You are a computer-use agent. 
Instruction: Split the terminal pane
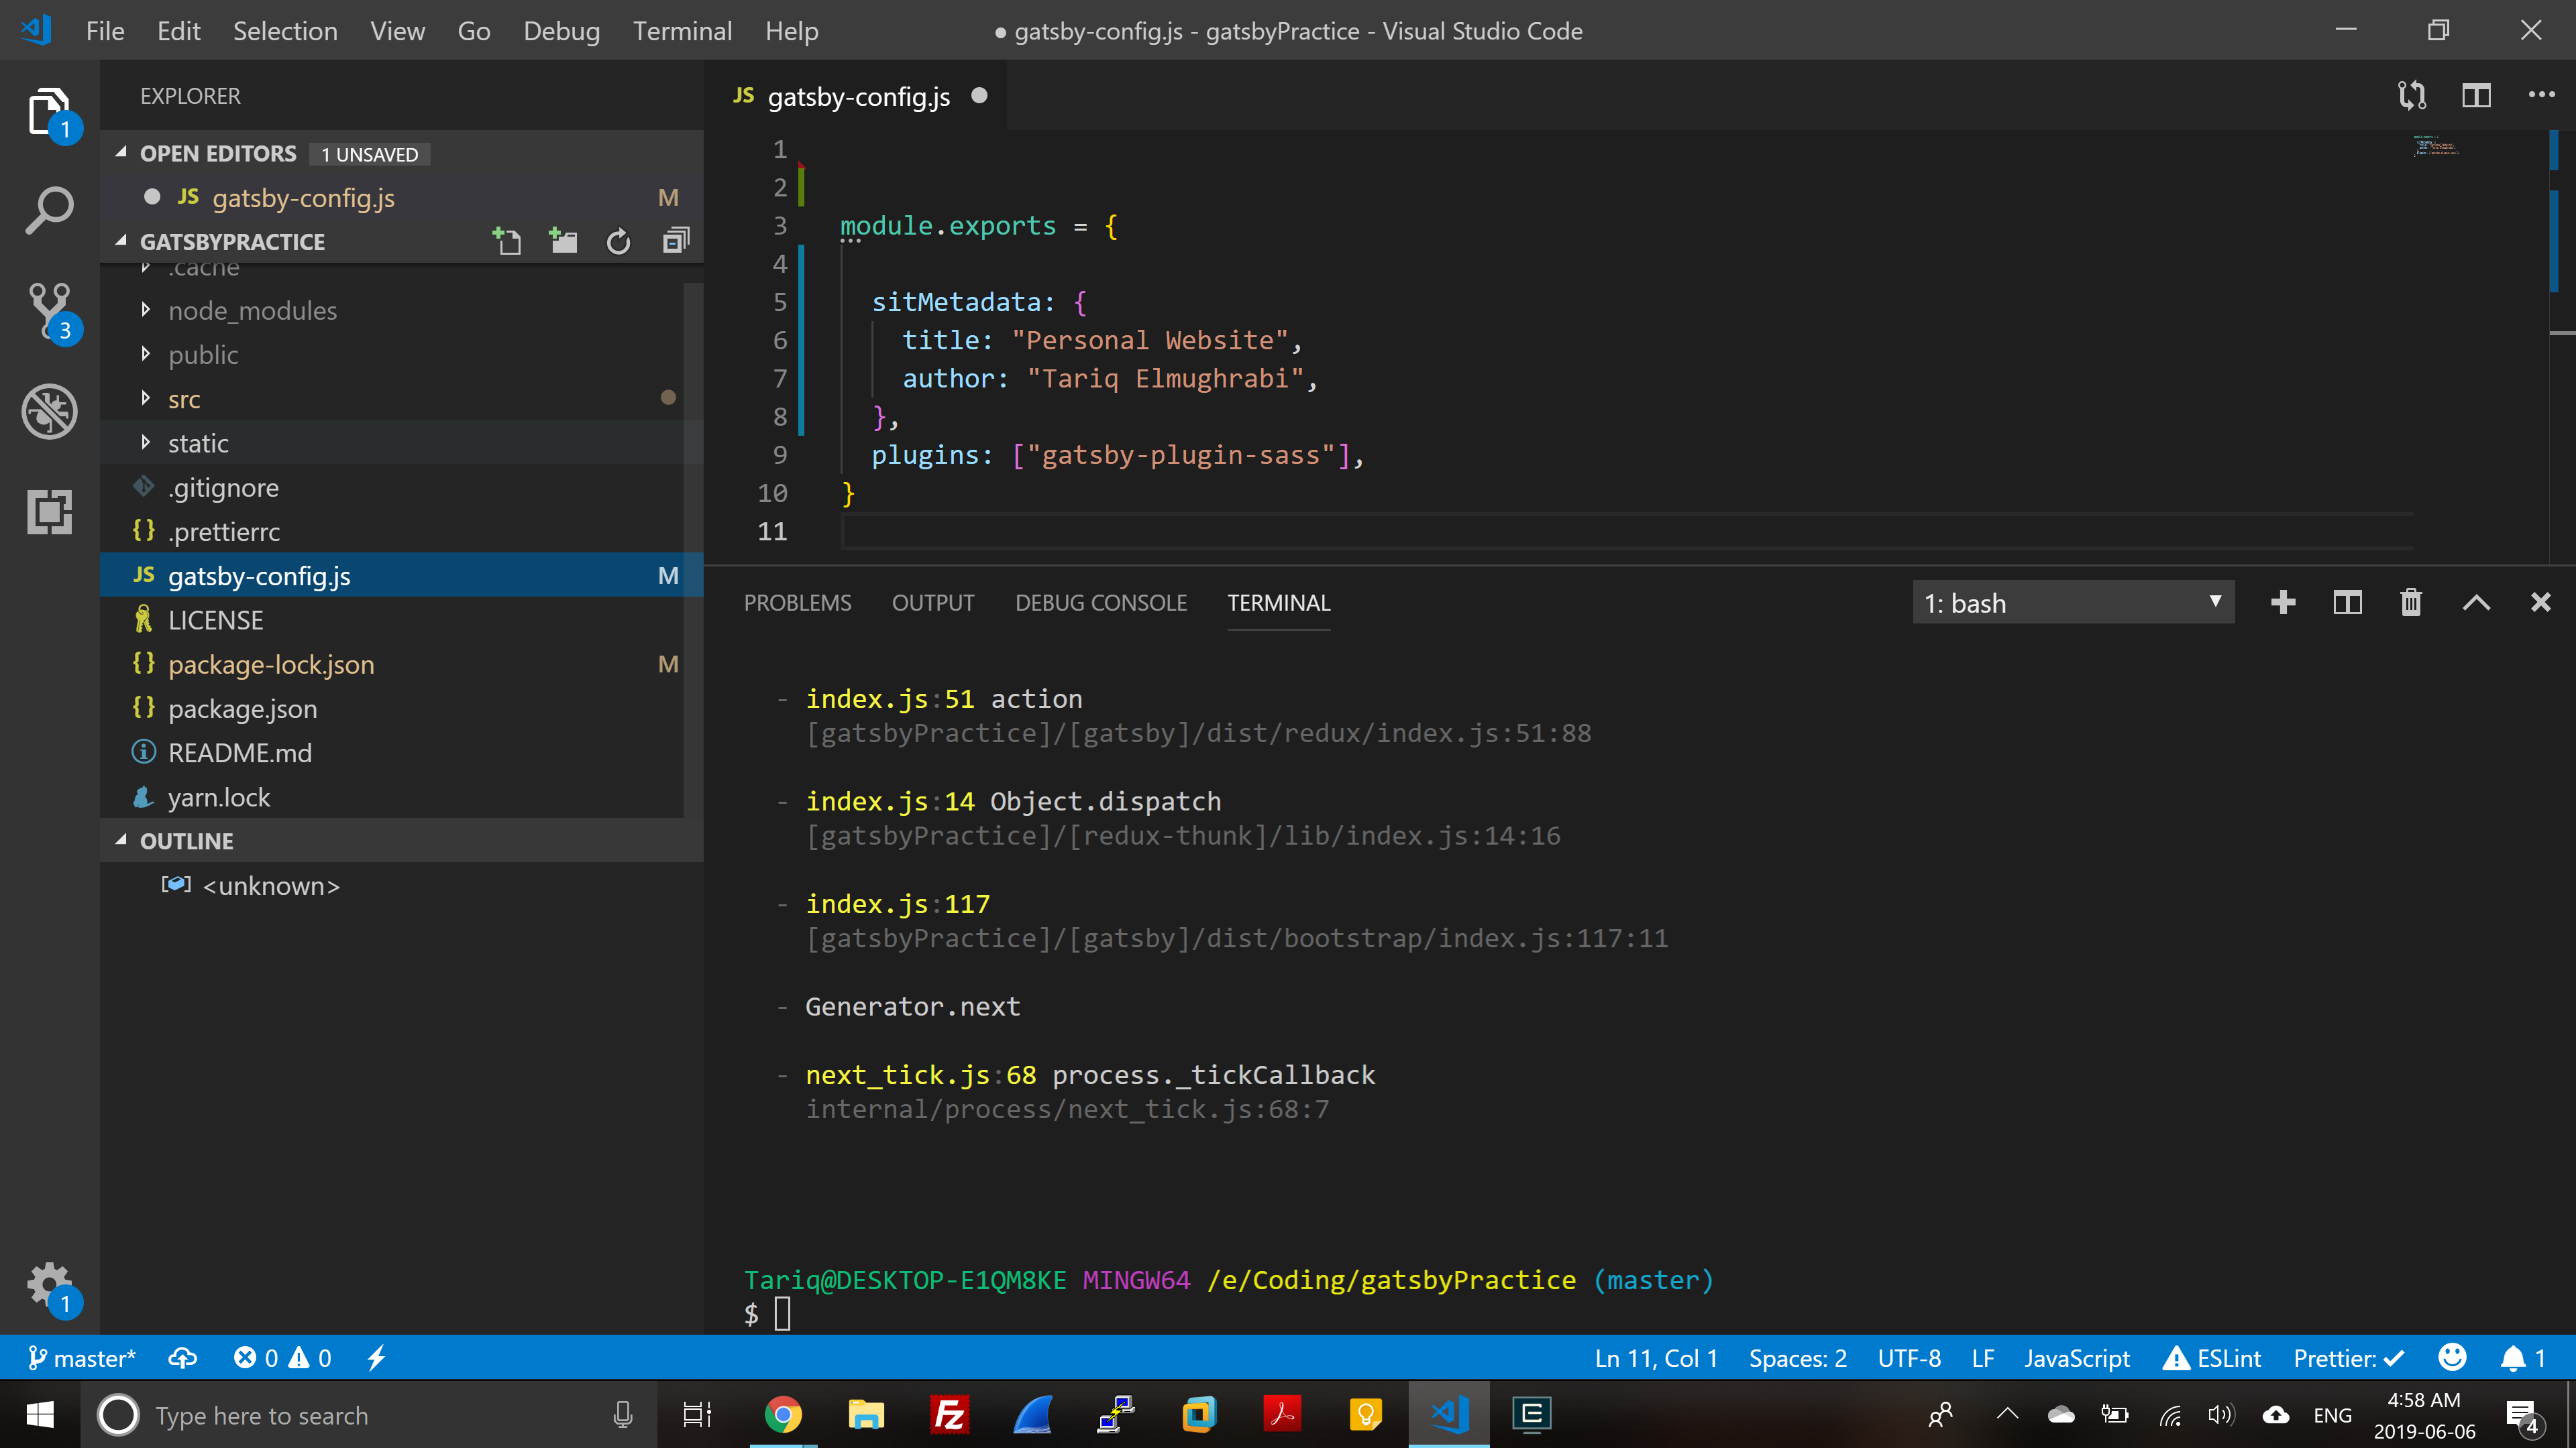point(2347,603)
